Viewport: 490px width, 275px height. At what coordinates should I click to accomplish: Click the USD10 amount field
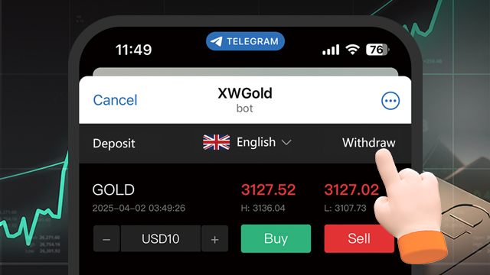[161, 239]
